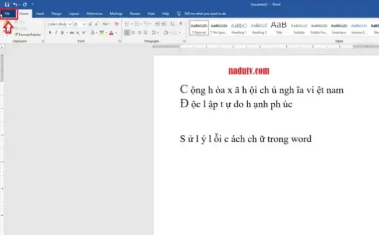Image resolution: width=379 pixels, height=235 pixels.
Task: Switch to the Mailings tab
Action: point(116,13)
